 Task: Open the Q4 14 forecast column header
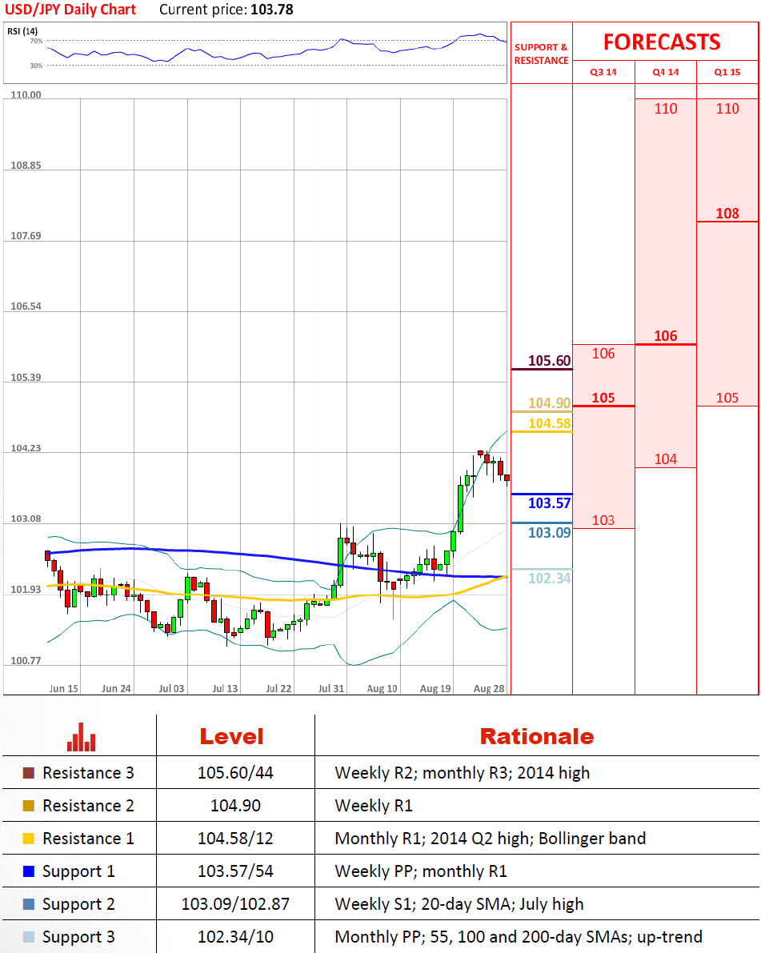666,72
